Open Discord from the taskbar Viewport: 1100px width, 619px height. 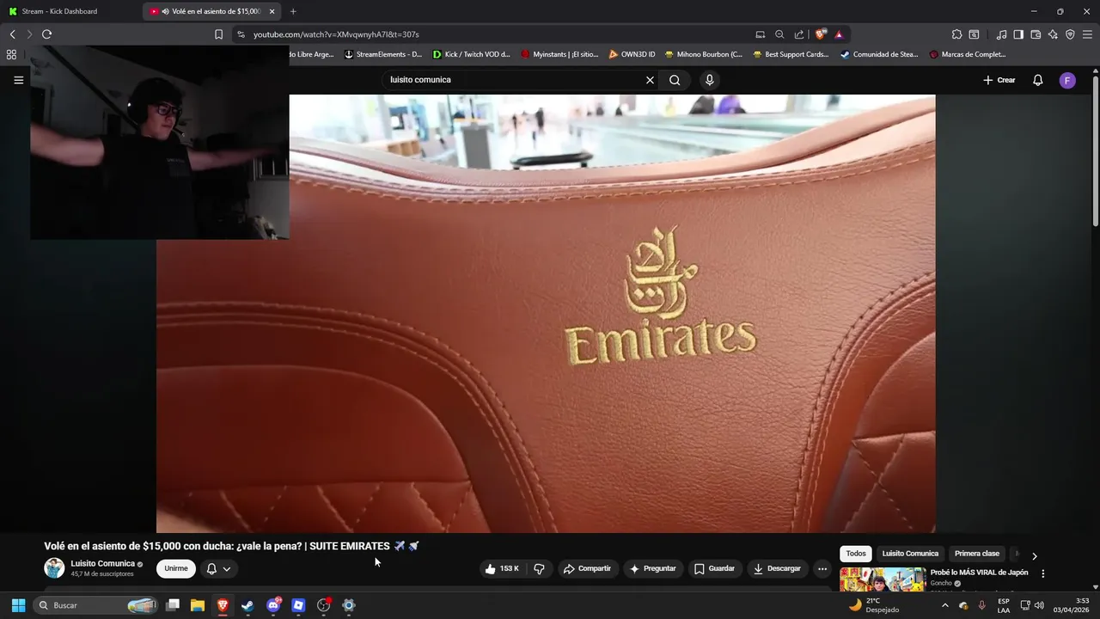tap(273, 605)
